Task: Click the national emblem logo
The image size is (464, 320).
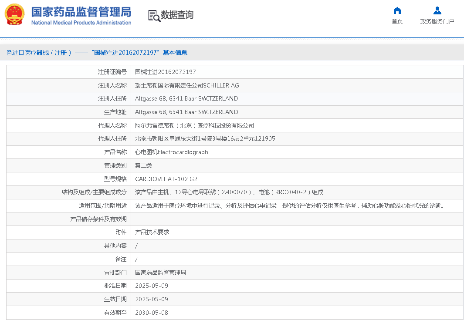Action: click(x=14, y=14)
